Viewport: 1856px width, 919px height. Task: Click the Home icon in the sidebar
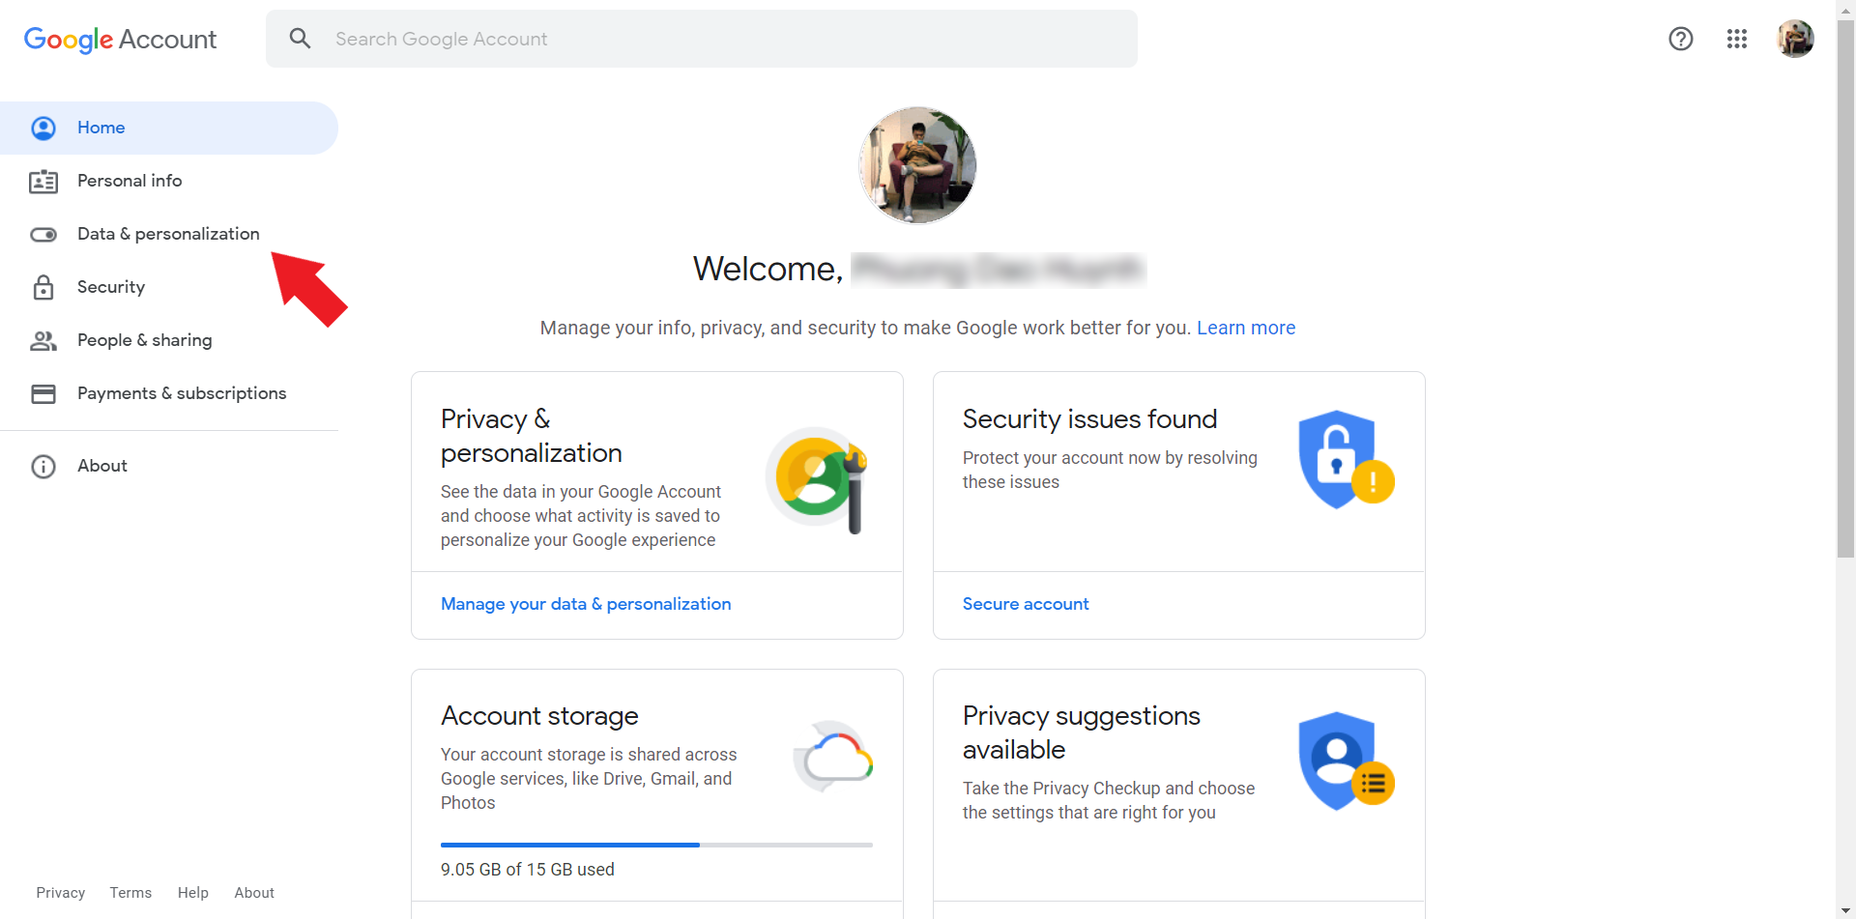pos(43,128)
